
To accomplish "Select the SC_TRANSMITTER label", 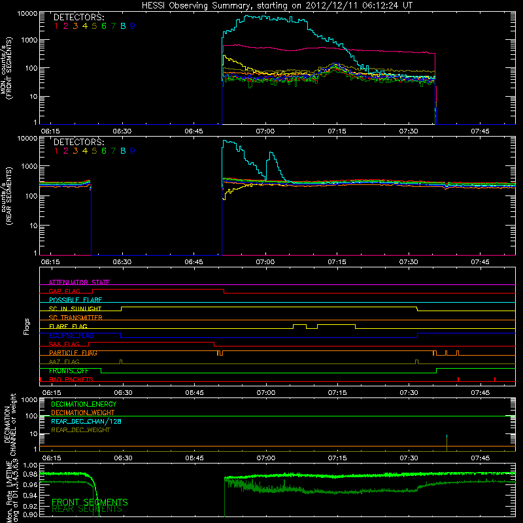I will coord(76,317).
